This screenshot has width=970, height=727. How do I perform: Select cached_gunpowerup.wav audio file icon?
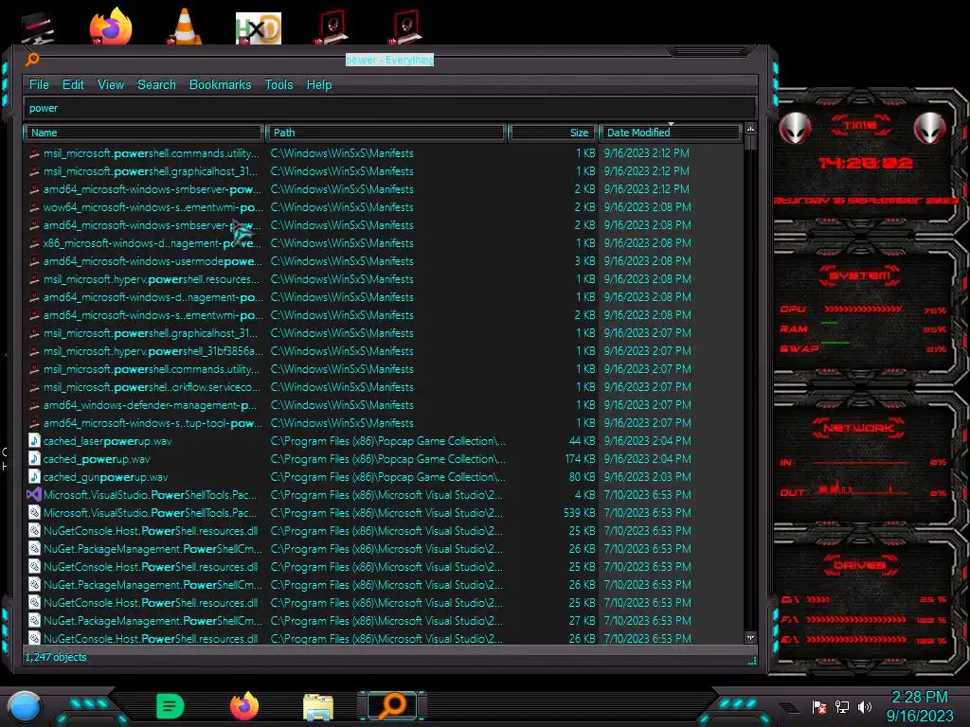pos(34,477)
